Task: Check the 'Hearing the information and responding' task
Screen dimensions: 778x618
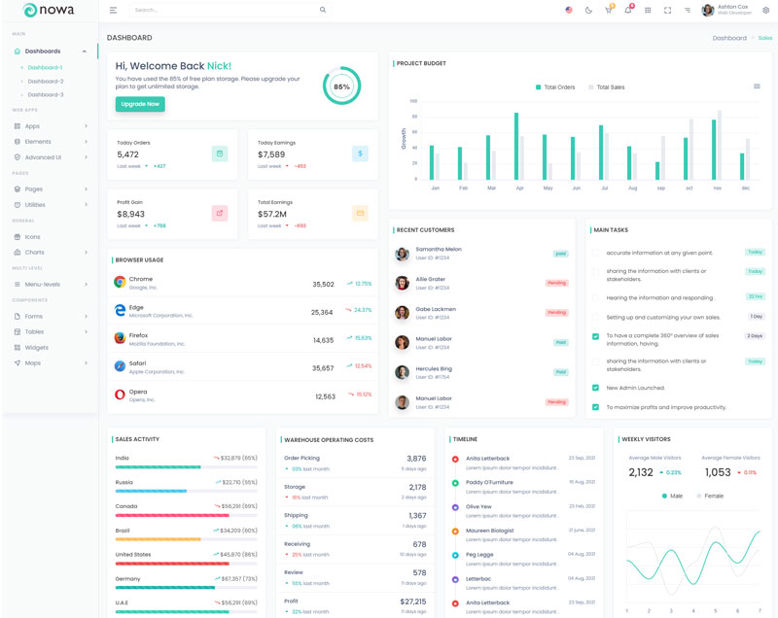Action: pos(595,298)
